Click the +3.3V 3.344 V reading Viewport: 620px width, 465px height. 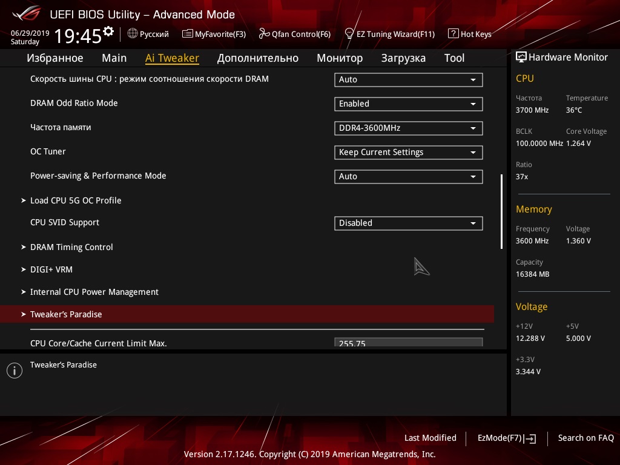(528, 372)
